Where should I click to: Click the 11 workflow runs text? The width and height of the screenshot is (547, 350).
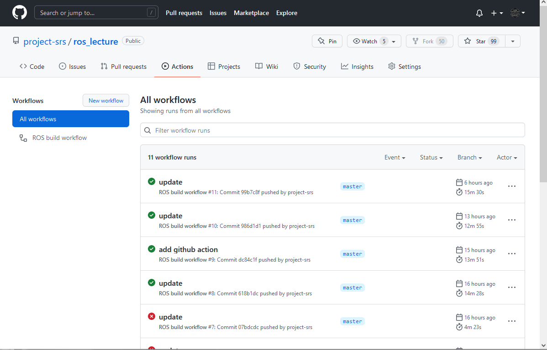tap(172, 157)
